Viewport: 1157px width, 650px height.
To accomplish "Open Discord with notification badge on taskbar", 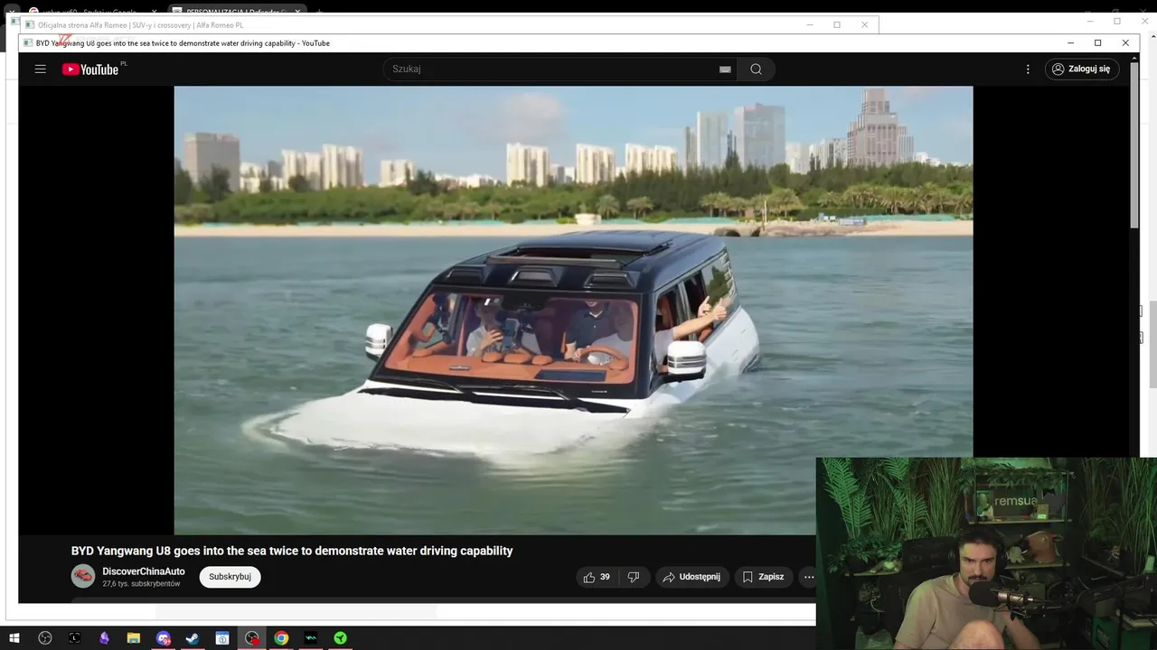I will tap(164, 638).
